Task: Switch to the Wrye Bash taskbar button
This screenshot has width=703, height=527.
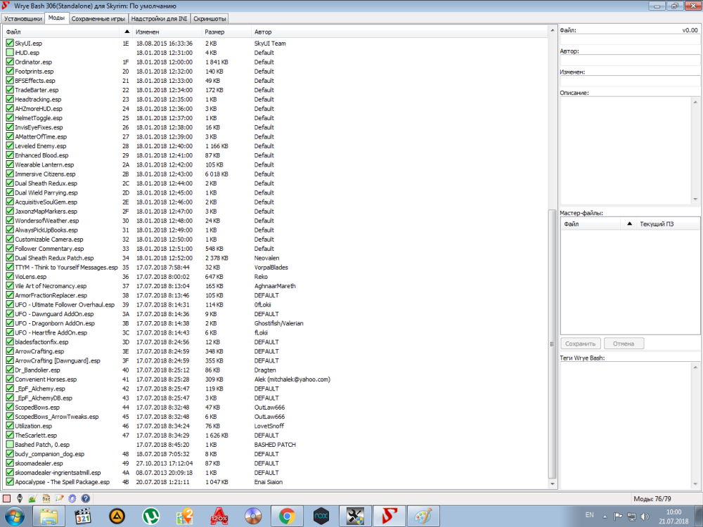Action: pos(389,516)
